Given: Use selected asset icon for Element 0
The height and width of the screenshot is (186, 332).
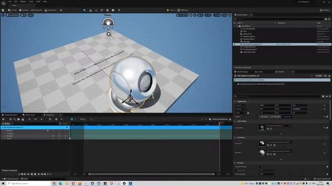Looking at the screenshot, I should coord(268,145).
